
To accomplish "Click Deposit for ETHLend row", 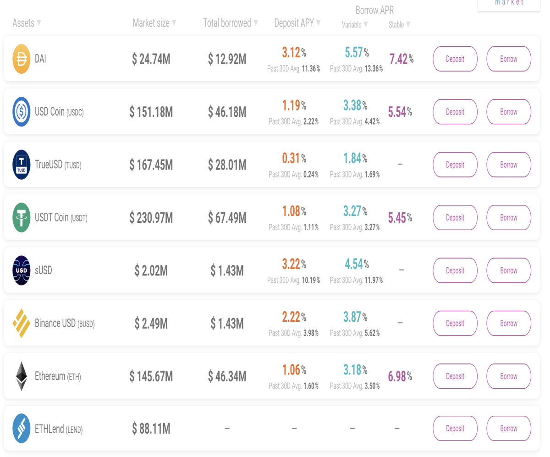I will [x=455, y=429].
